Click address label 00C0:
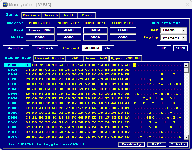Image resolution: width=192 pixels, height=150 pixels. 14,122
